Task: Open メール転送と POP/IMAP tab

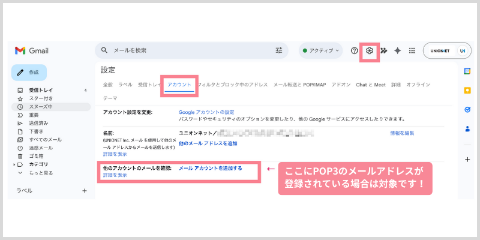Action: (x=299, y=85)
